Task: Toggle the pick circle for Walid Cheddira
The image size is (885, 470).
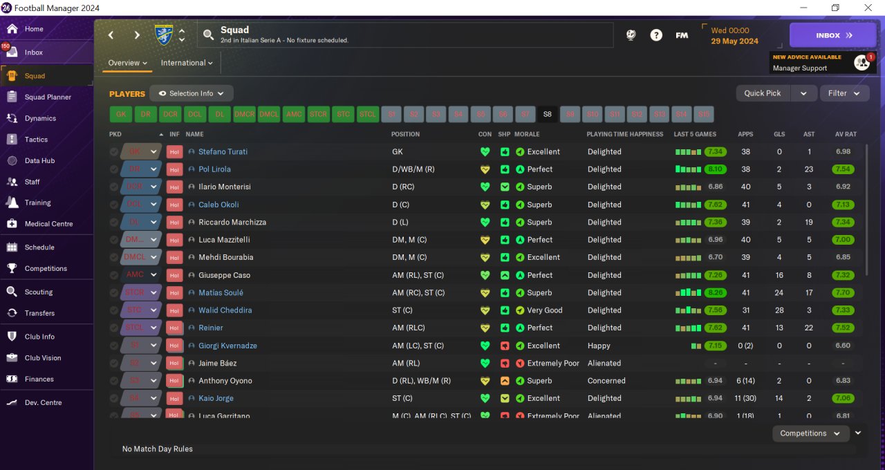Action: pos(114,310)
